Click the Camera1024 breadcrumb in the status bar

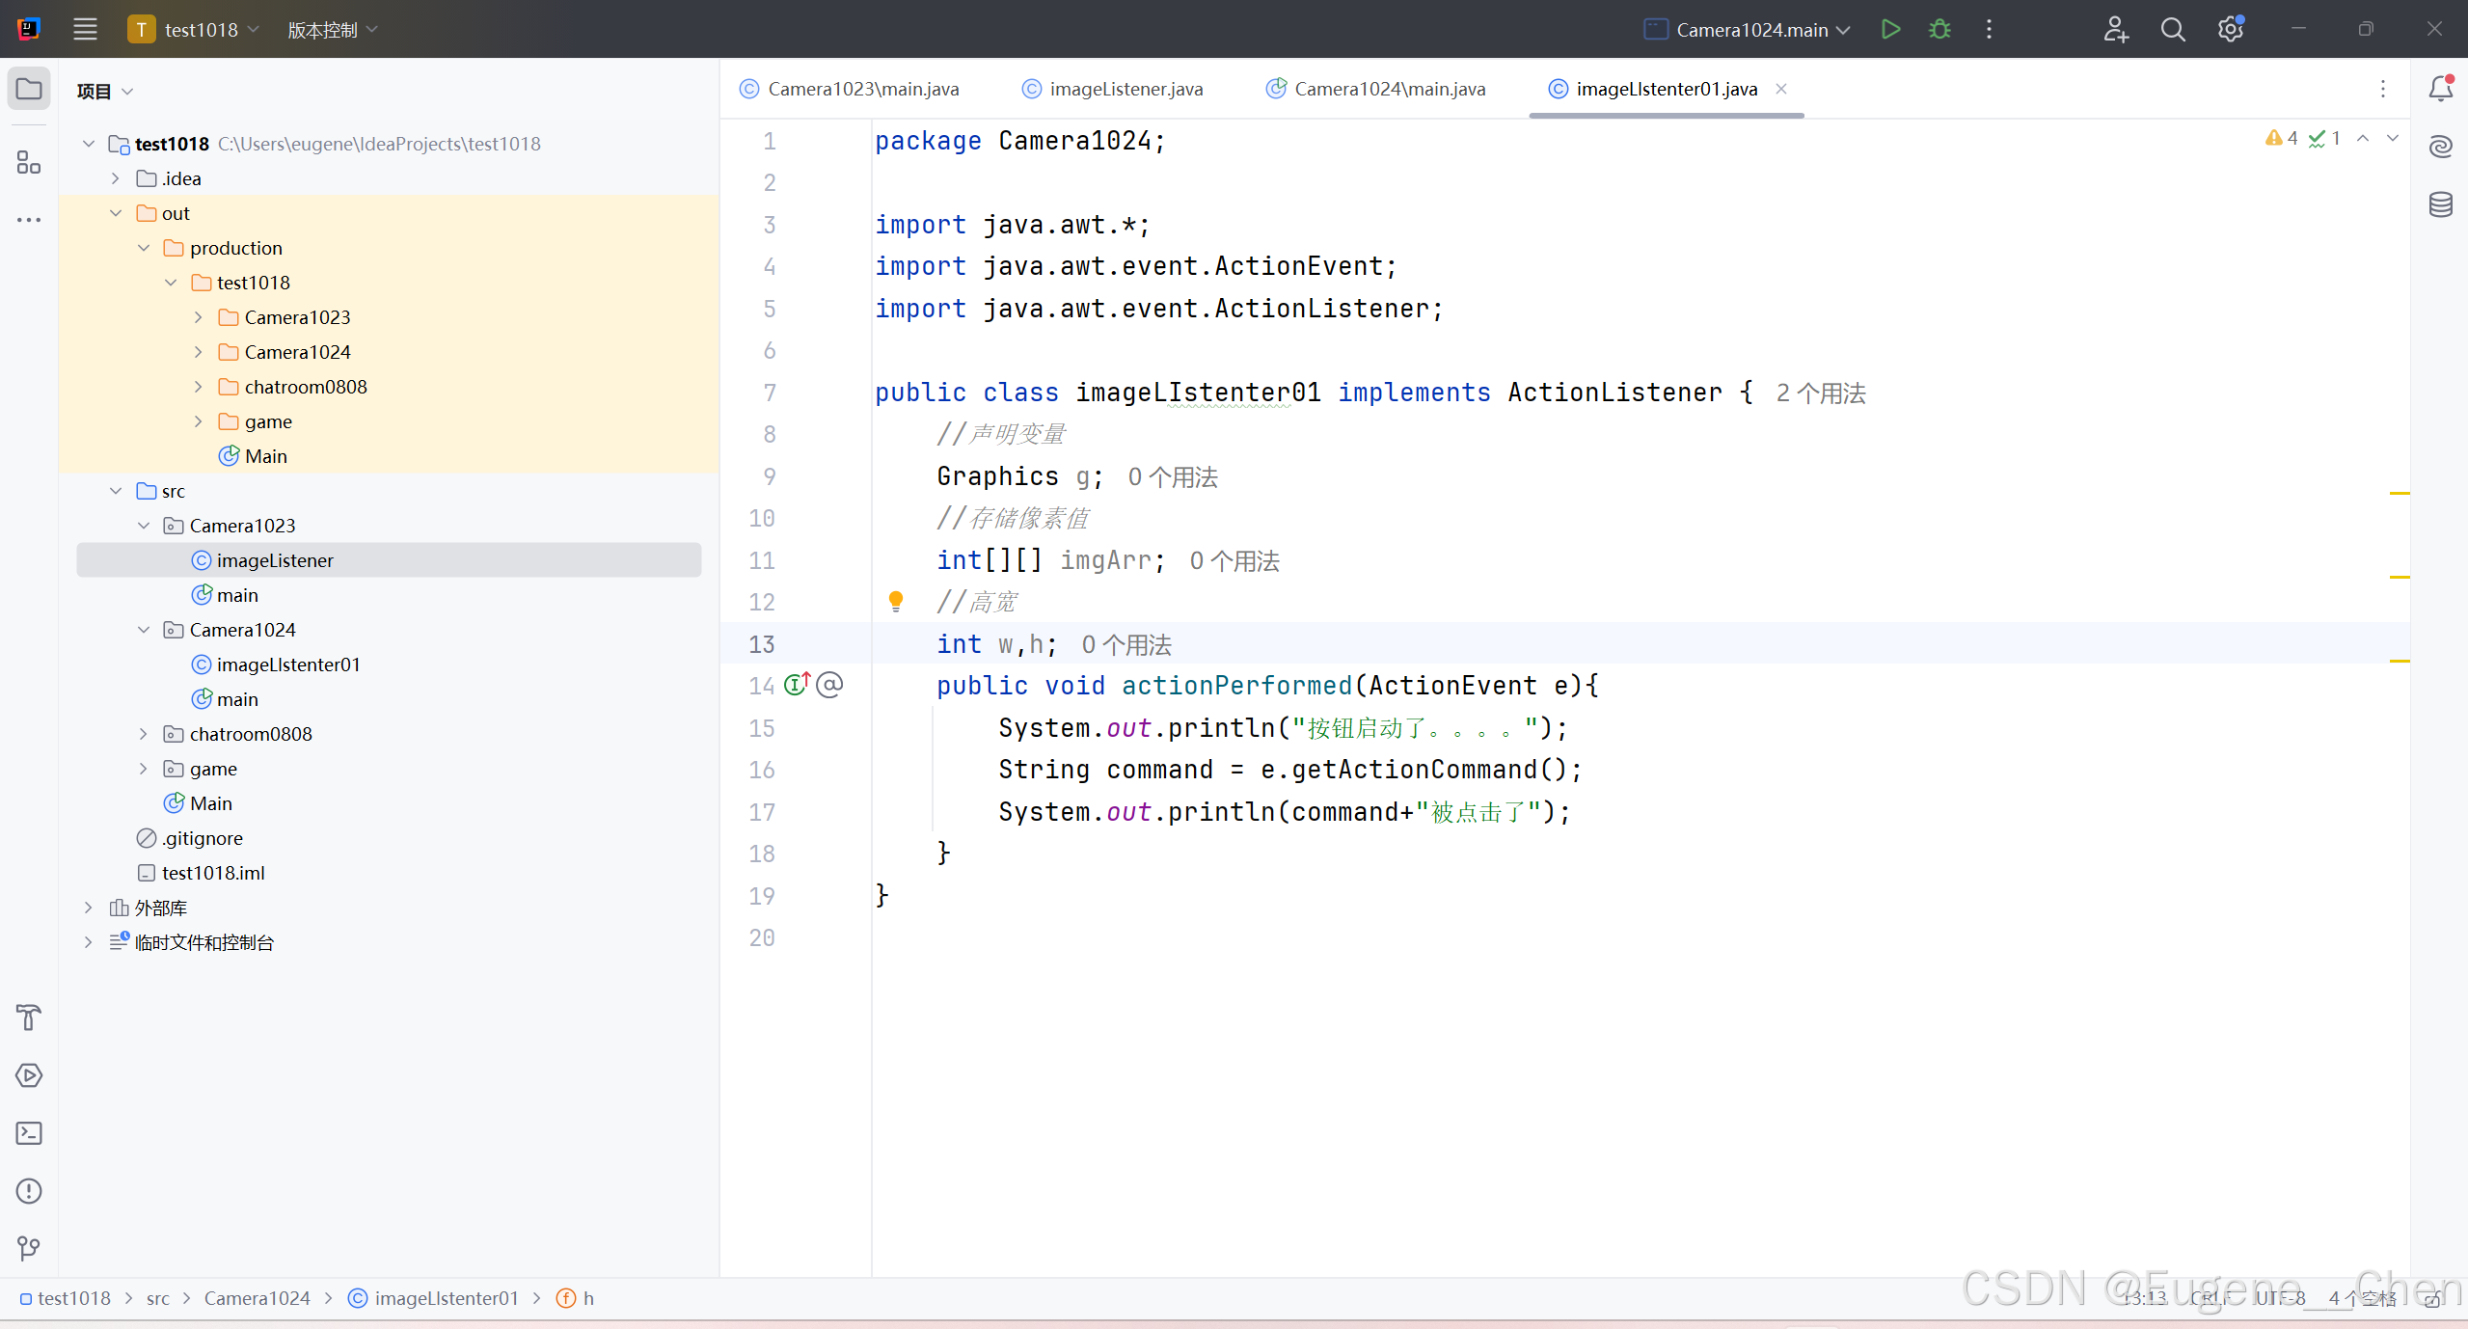pyautogui.click(x=257, y=1298)
